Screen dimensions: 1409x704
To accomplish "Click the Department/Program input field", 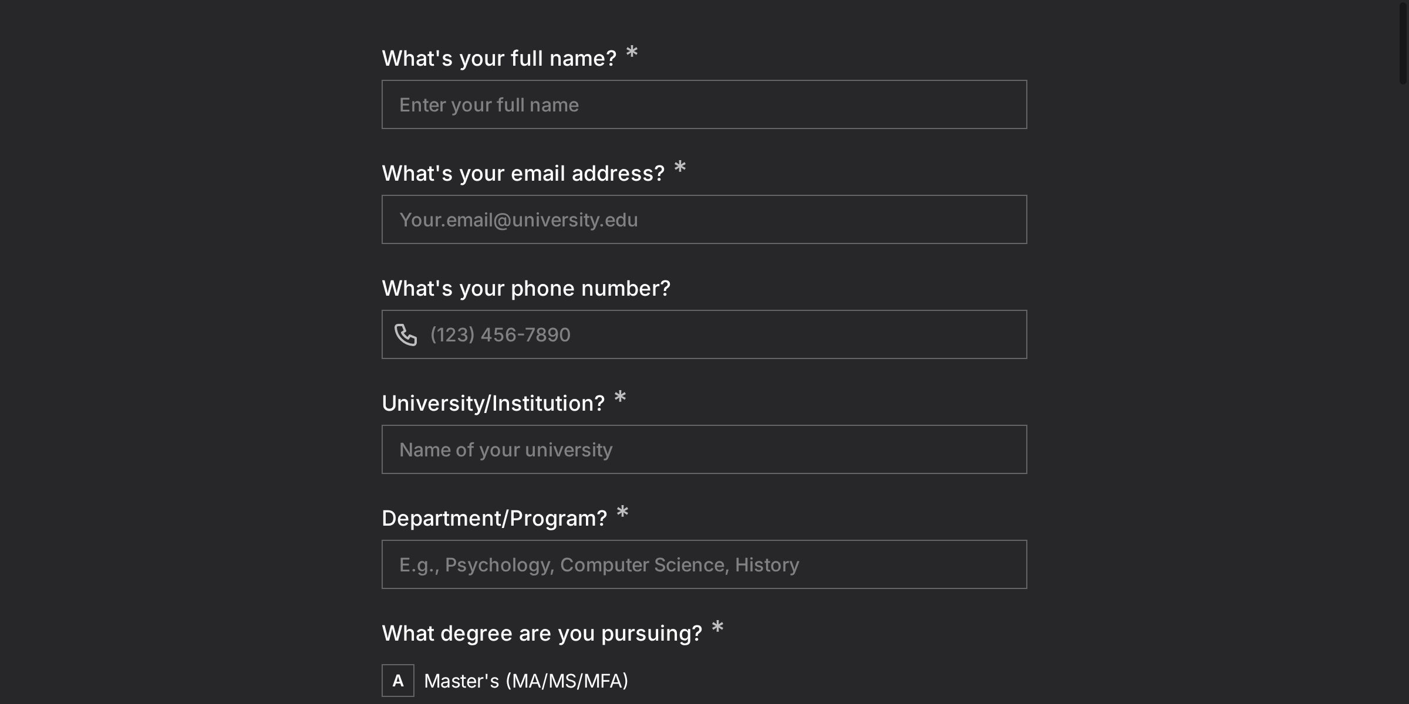I will point(704,564).
